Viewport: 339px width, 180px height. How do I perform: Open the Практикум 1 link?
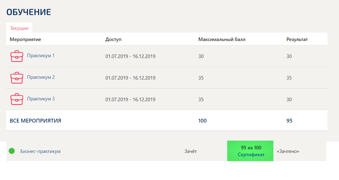tap(41, 56)
